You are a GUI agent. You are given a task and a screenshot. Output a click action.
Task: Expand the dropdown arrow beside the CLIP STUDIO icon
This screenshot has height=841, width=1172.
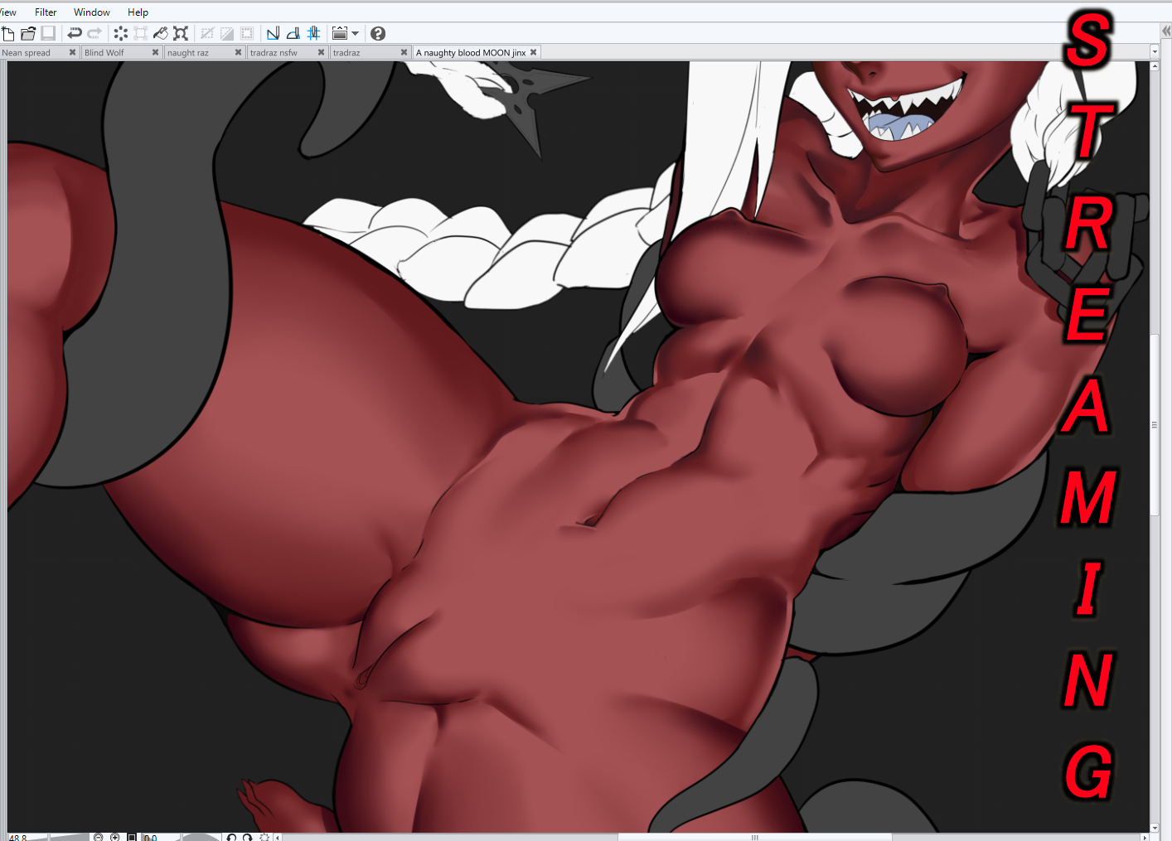pyautogui.click(x=356, y=33)
